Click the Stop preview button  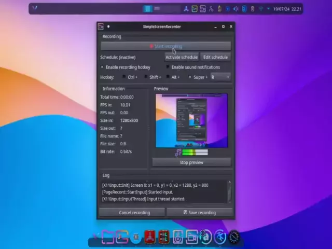[x=191, y=162]
